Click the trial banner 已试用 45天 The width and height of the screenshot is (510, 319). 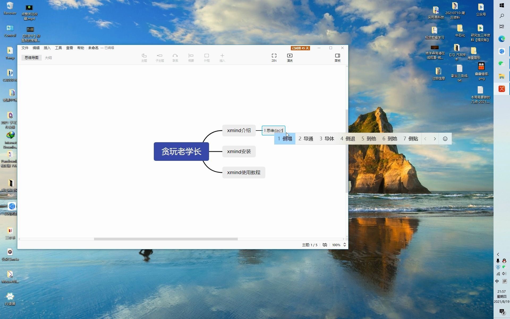(300, 48)
